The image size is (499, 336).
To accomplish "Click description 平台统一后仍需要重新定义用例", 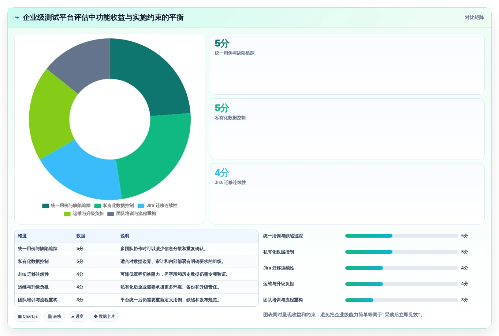I will [x=171, y=300].
